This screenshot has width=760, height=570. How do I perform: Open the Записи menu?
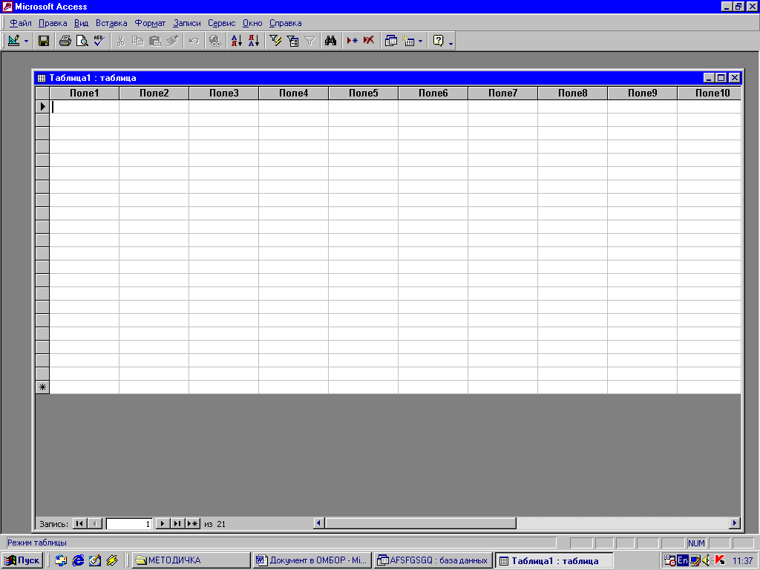pos(186,23)
